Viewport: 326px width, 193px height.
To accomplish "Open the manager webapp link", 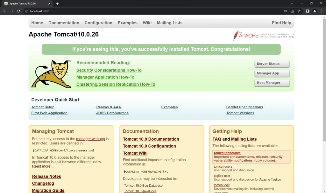I will click(90, 139).
